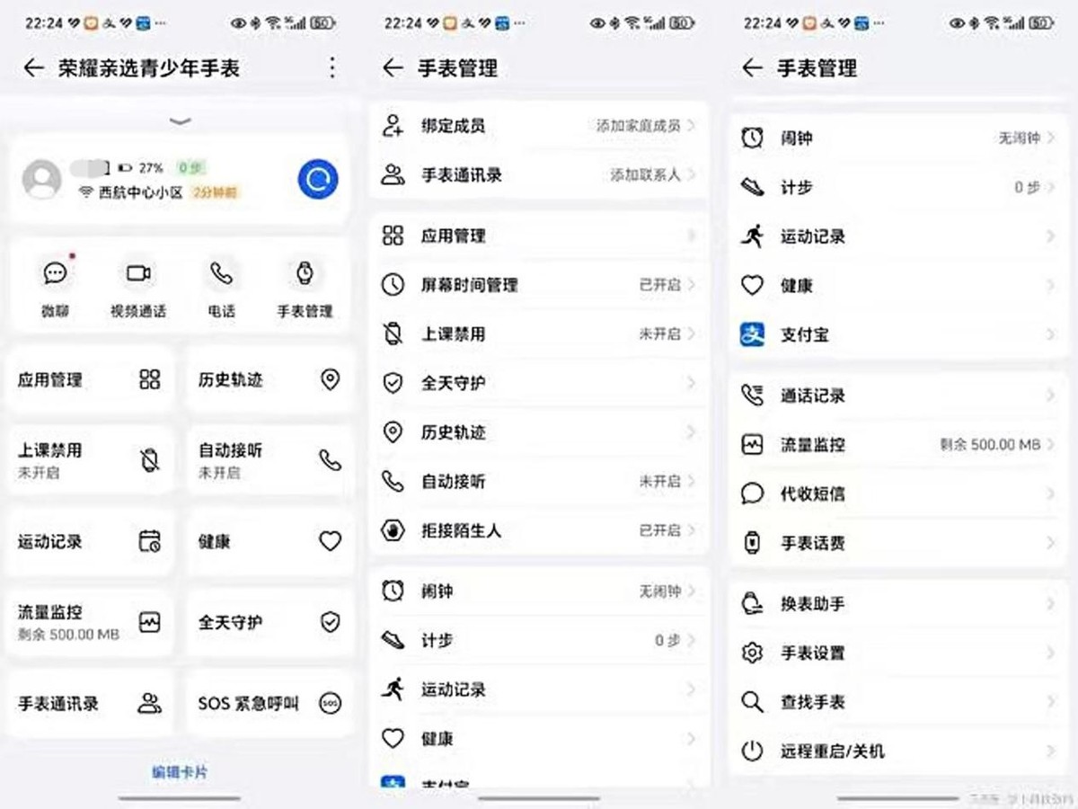Select 拒接陌生人 label text
The height and width of the screenshot is (809, 1078).
click(x=461, y=530)
